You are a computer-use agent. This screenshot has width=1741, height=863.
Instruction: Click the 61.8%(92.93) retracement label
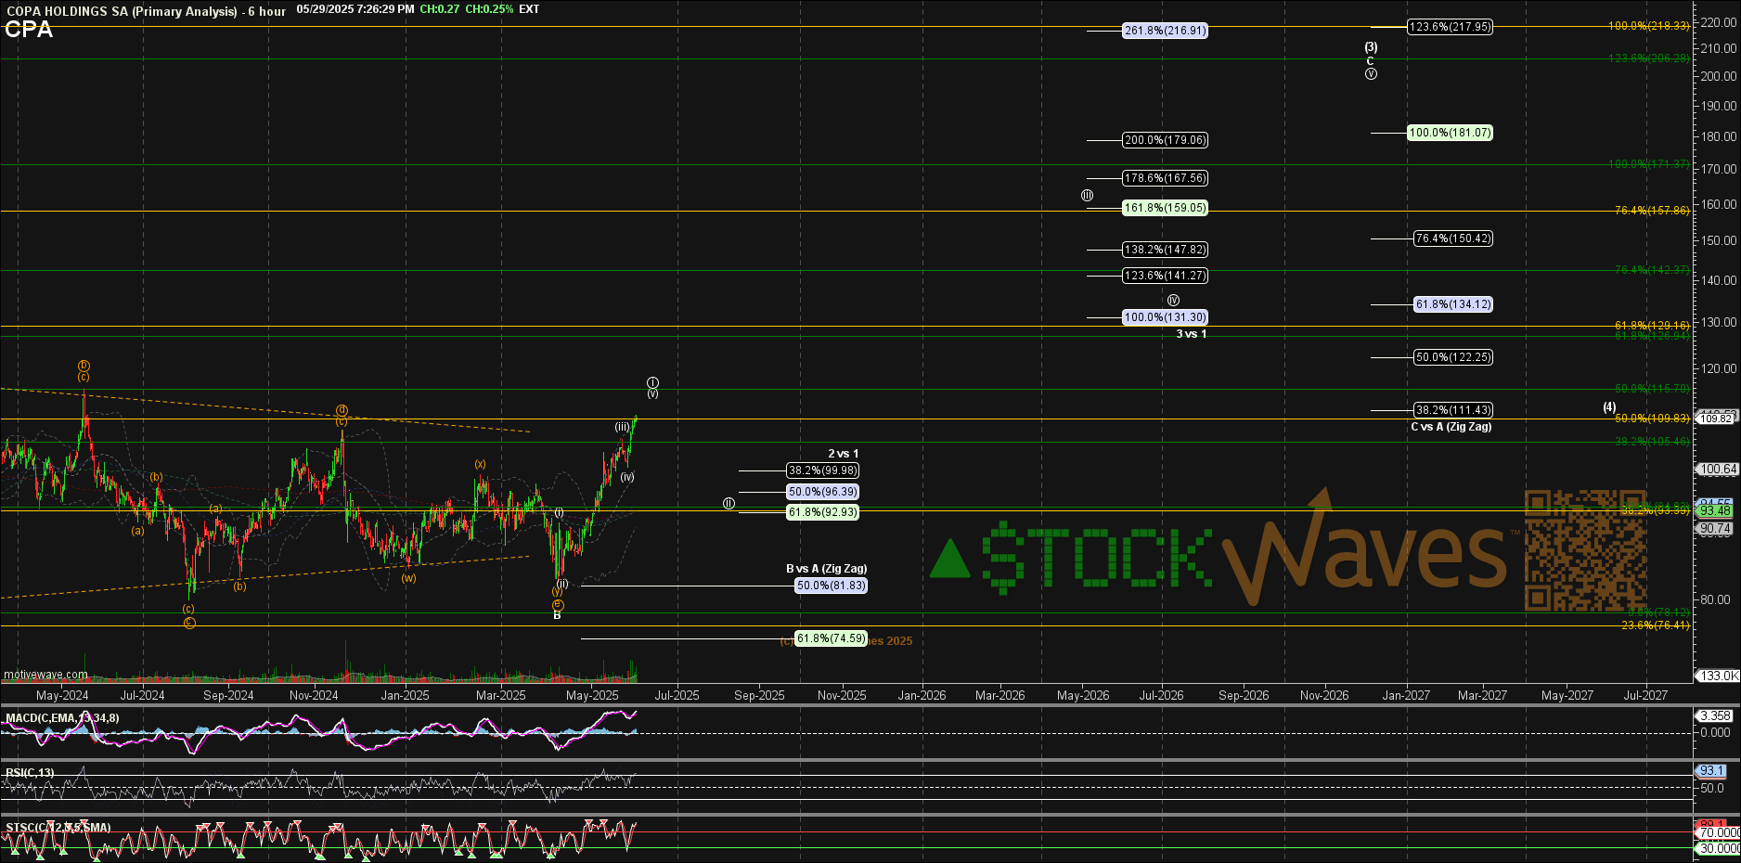click(822, 512)
